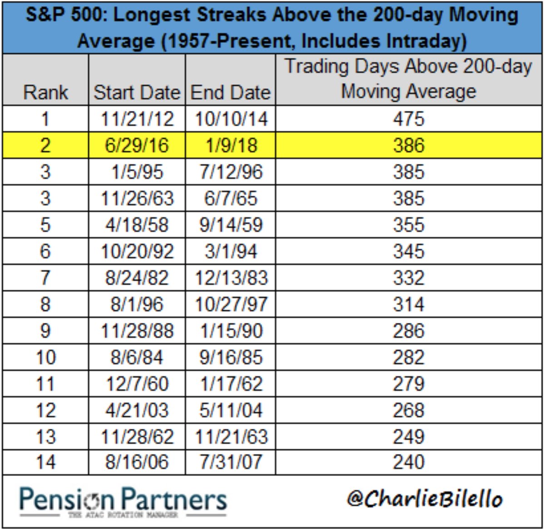Select start date 6/29/16 in yellow row
Viewport: 545px width, 529px height.
pyautogui.click(x=137, y=145)
